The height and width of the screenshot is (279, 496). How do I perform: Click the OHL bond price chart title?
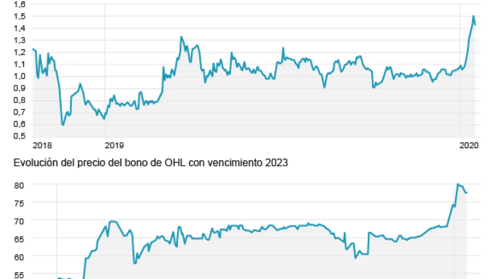(151, 163)
